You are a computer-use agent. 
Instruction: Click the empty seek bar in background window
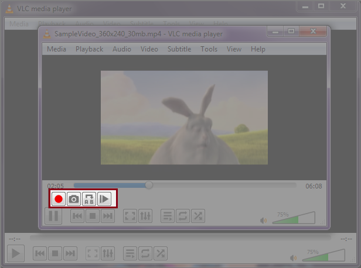[180, 238]
